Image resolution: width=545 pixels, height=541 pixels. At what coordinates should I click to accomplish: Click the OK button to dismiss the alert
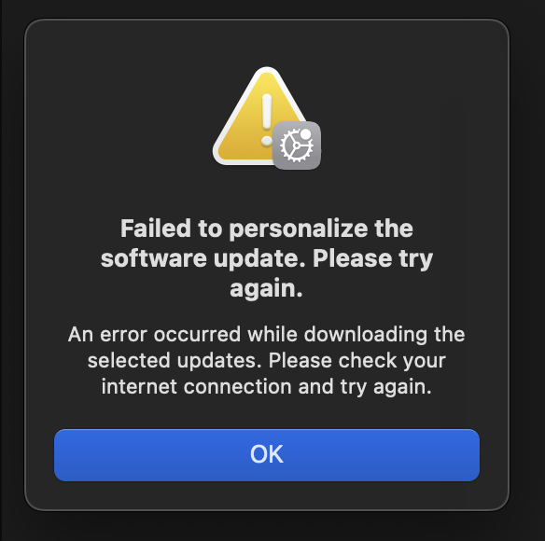pos(267,455)
